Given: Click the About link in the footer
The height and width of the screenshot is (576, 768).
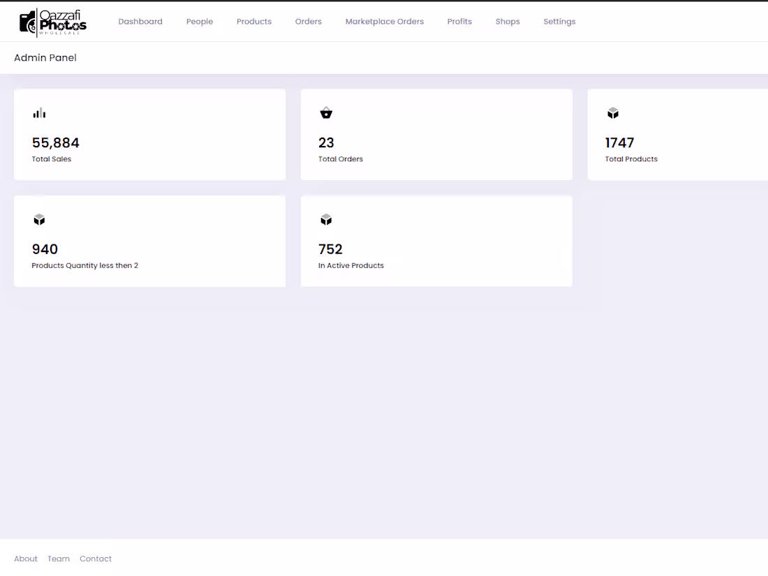Looking at the screenshot, I should [x=26, y=559].
